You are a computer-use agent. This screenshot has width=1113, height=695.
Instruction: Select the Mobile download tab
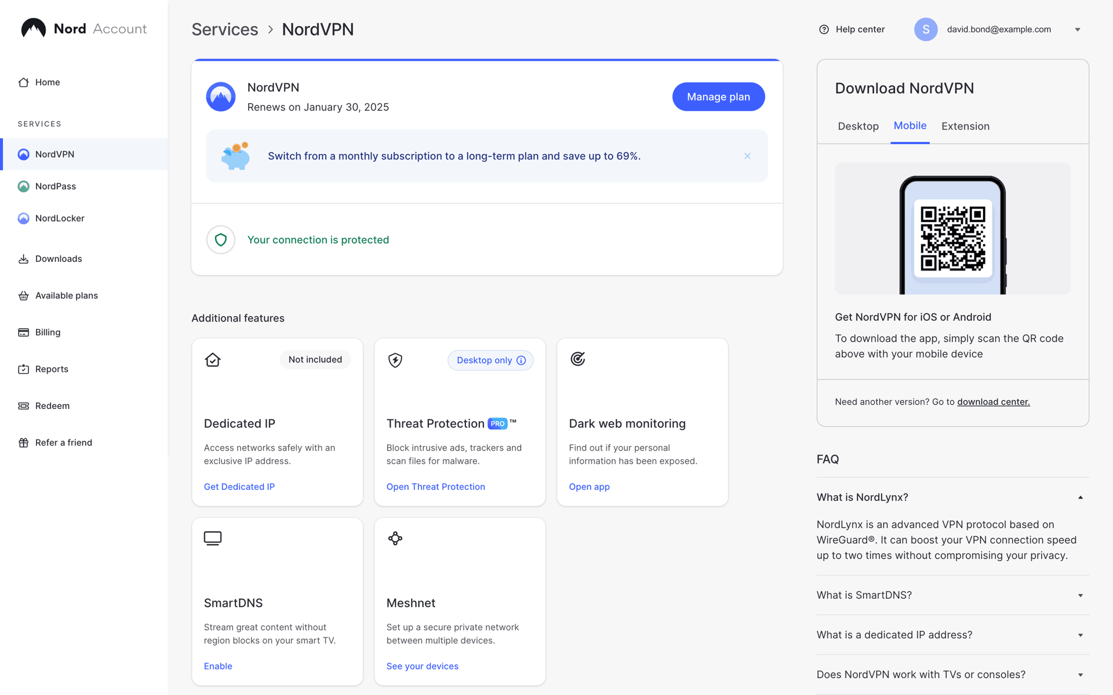pos(910,126)
